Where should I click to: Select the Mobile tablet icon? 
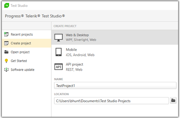click(x=58, y=52)
